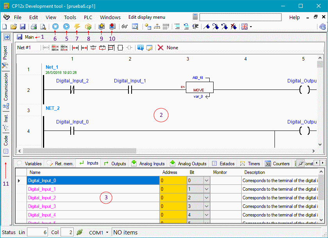Click the glasses monitor icon
328x238 pixels.
coord(125,27)
